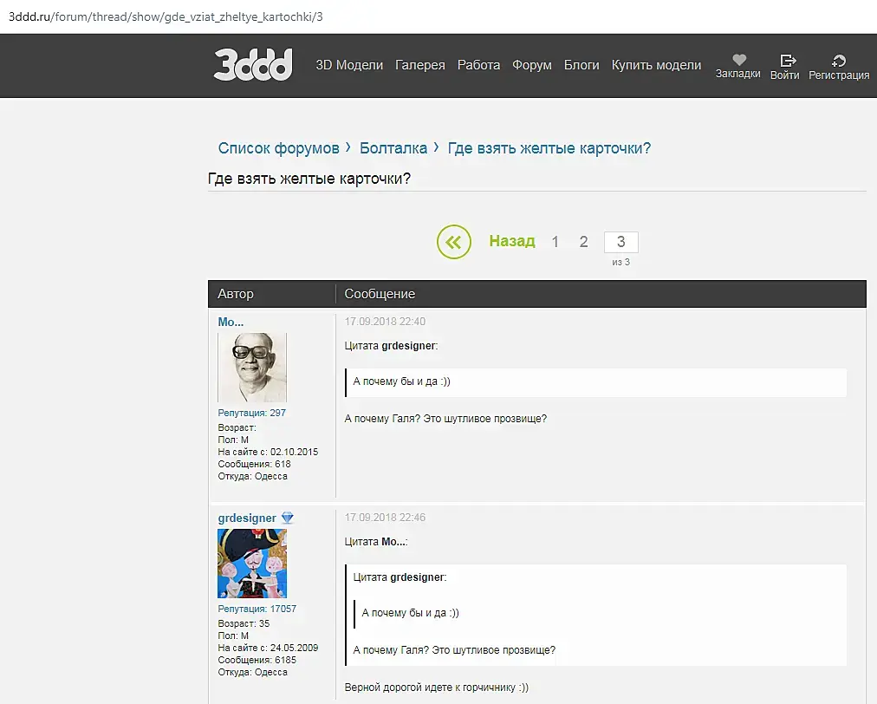The image size is (877, 704).
Task: Click the Сообщение column header
Action: (380, 294)
